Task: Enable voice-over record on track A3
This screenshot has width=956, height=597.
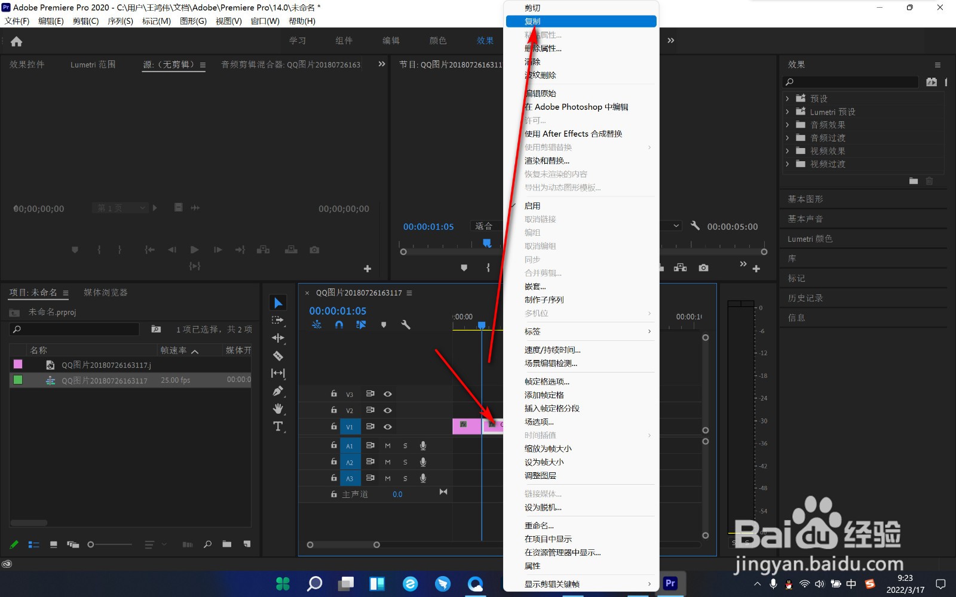Action: point(423,478)
